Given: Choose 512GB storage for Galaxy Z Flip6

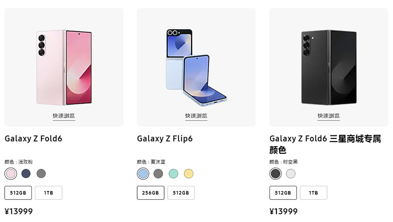Looking at the screenshot, I should click(x=181, y=193).
